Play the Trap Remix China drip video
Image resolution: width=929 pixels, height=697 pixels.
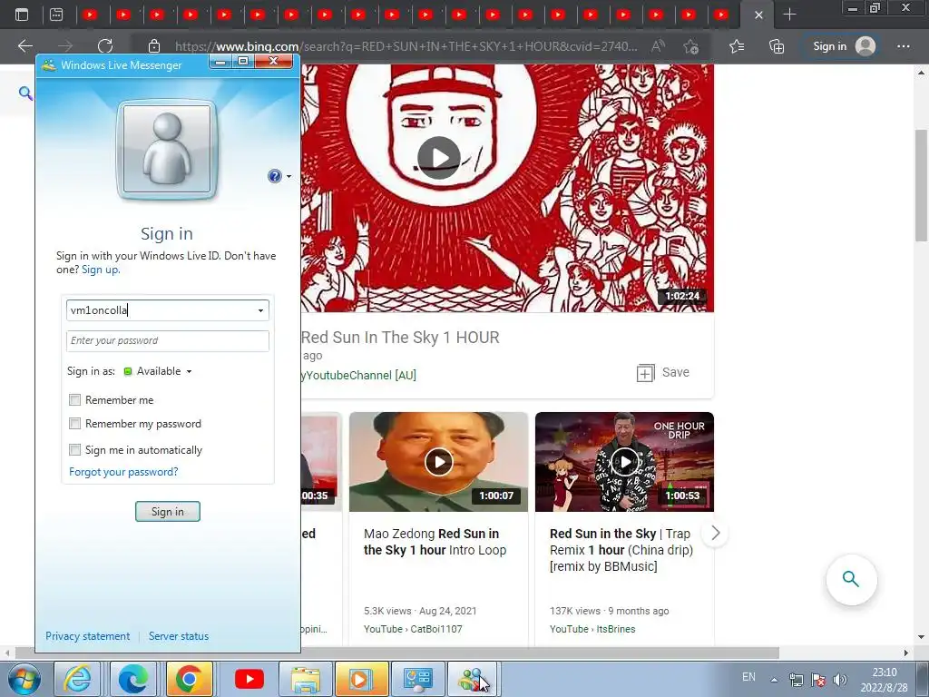[x=624, y=461]
